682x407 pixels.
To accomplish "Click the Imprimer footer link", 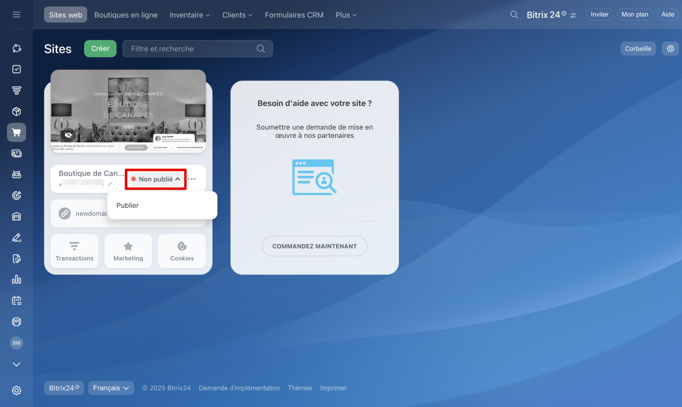I will tap(334, 388).
